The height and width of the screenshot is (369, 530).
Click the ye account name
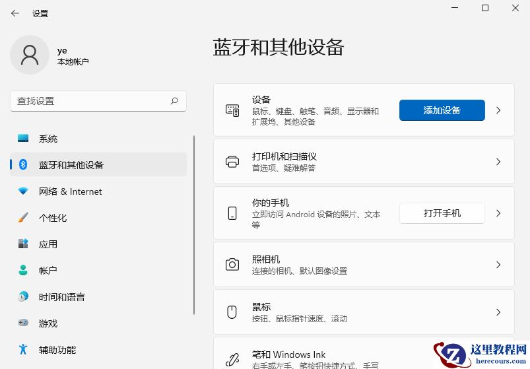tap(62, 51)
